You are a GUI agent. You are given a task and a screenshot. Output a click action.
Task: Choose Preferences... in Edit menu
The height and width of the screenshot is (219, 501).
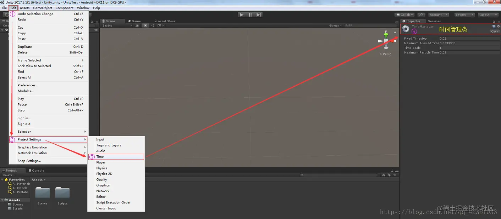pyautogui.click(x=48, y=85)
